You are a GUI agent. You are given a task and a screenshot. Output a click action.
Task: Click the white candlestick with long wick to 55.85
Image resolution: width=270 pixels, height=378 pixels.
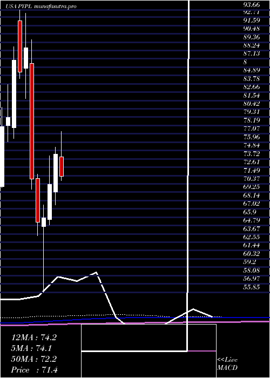pos(44,222)
